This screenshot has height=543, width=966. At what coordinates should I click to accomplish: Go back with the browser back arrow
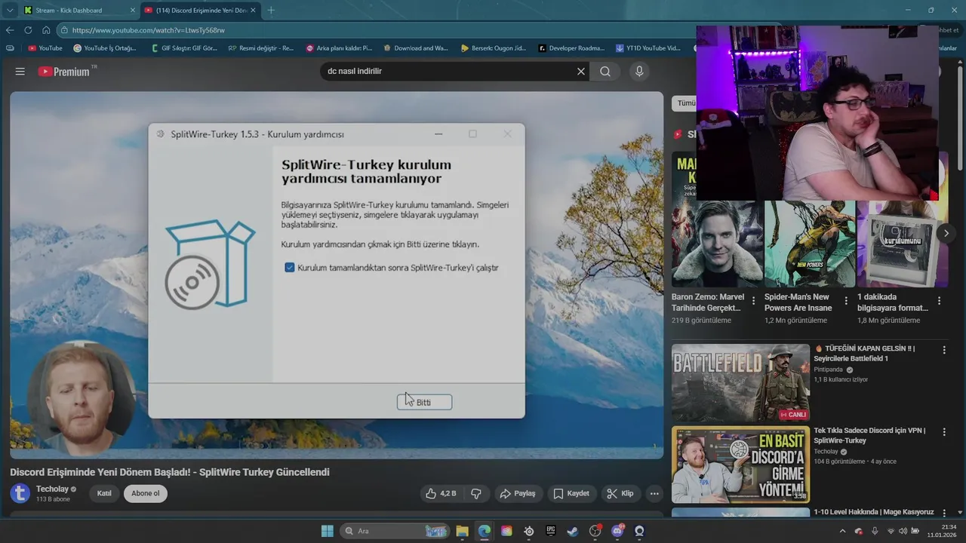coord(10,30)
